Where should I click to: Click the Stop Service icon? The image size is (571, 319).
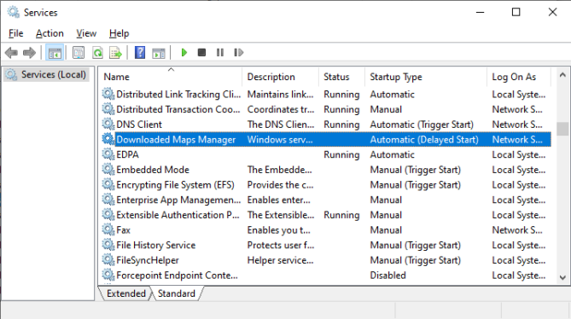(x=201, y=53)
